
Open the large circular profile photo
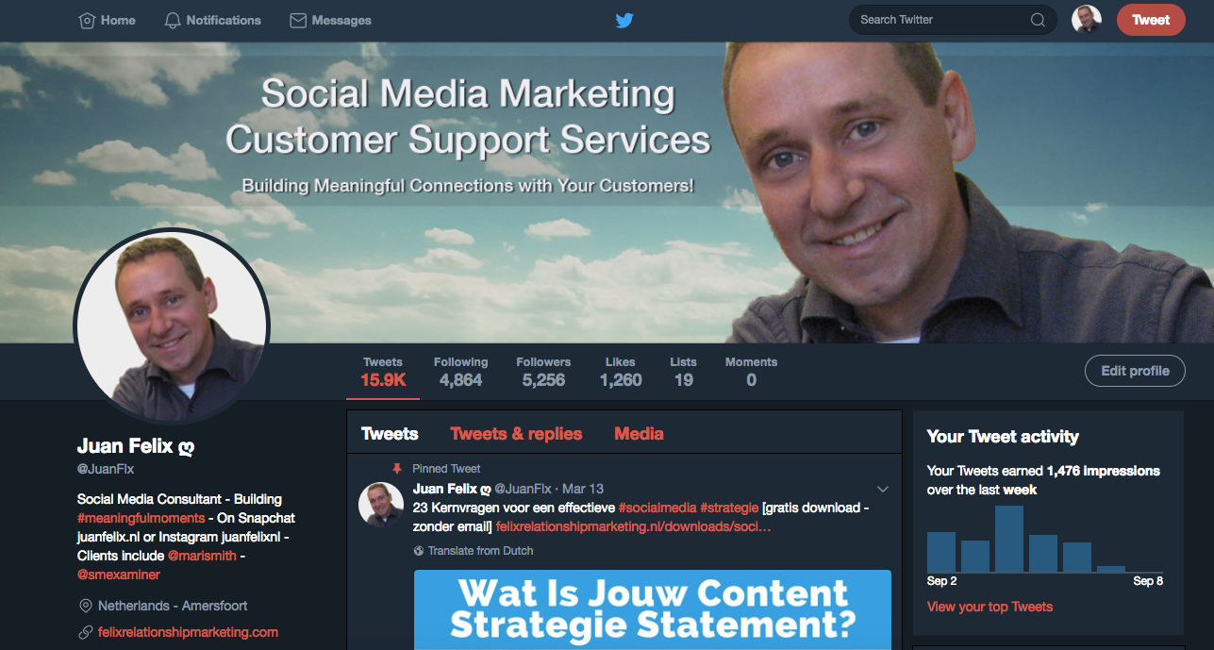172,326
